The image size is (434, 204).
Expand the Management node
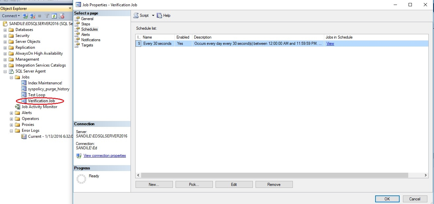(x=5, y=59)
